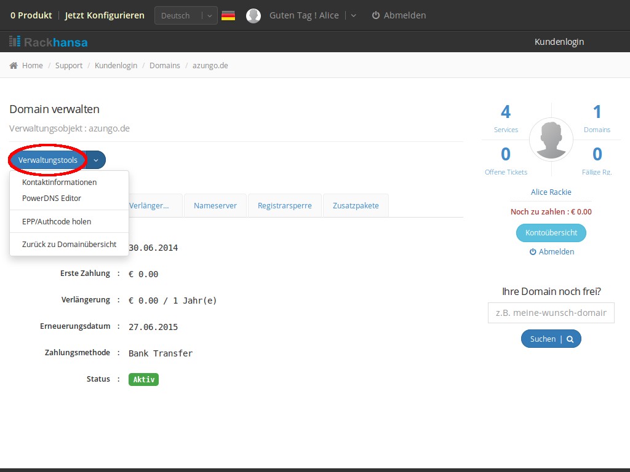Switch to the Nameserver tab
This screenshot has width=630, height=472.
[x=215, y=205]
